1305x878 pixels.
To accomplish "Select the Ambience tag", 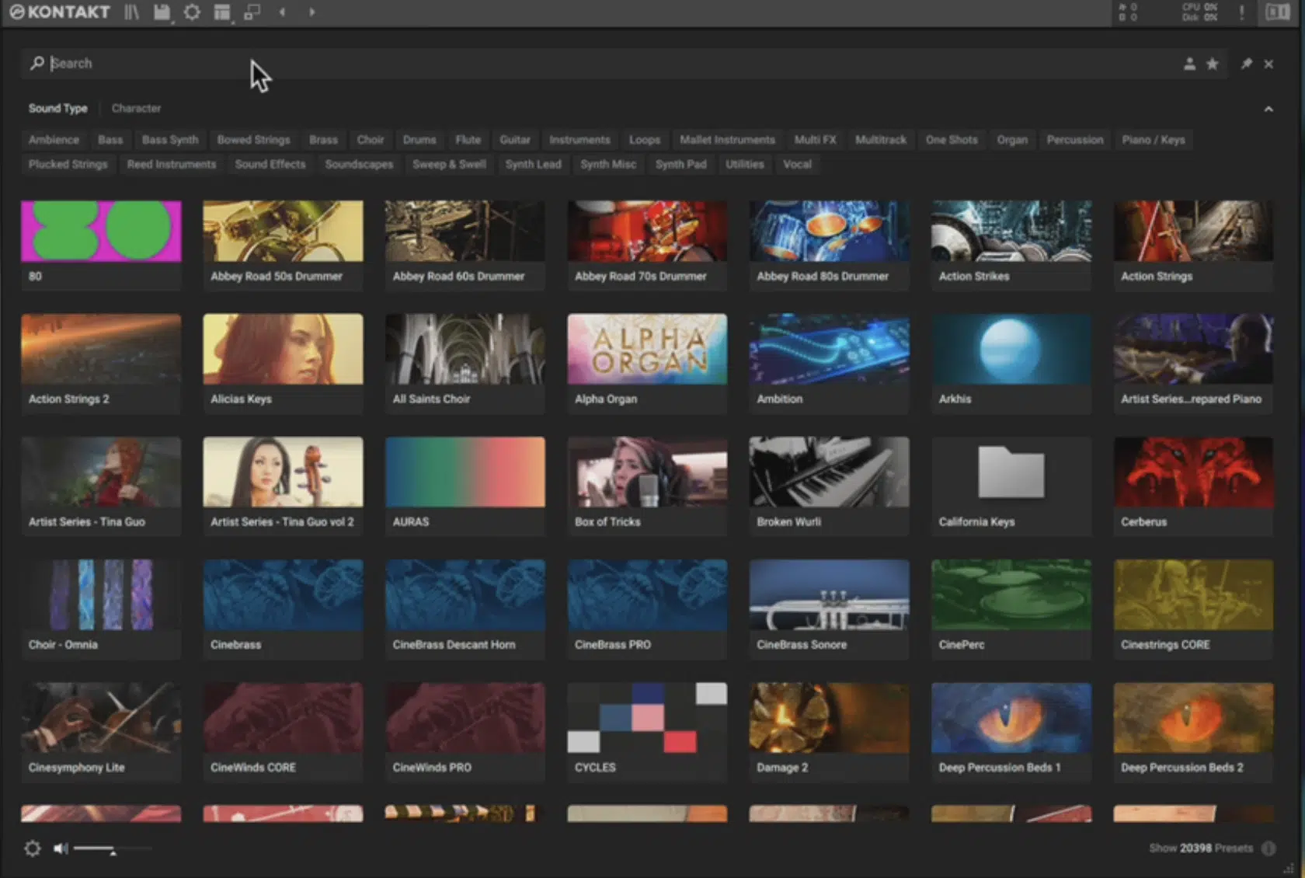I will coord(54,140).
